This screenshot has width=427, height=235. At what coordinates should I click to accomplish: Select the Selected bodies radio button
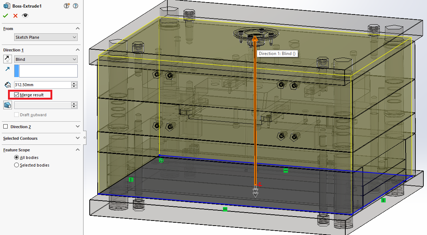16,165
